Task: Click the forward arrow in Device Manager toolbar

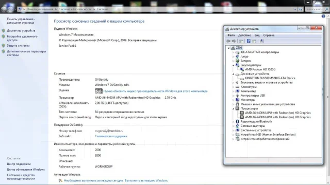Action: [234, 41]
